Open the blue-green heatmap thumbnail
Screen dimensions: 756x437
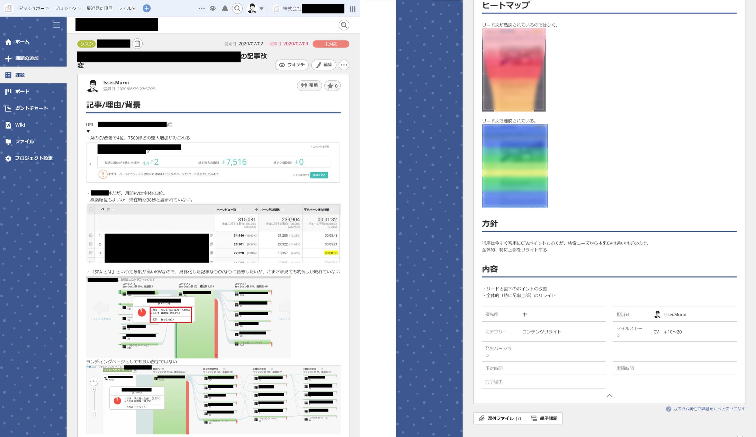tap(515, 166)
